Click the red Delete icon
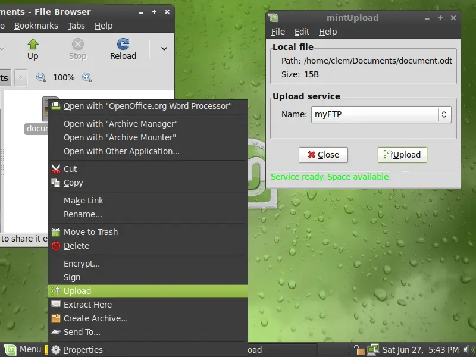The width and height of the screenshot is (476, 357). click(x=56, y=246)
